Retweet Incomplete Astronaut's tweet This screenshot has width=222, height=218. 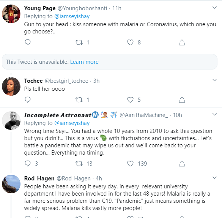click(x=79, y=163)
